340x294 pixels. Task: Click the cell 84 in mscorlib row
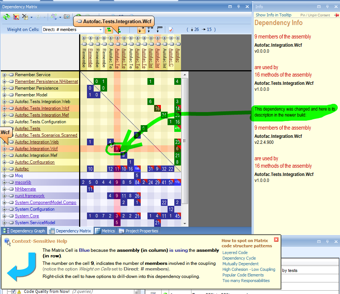click(x=137, y=182)
